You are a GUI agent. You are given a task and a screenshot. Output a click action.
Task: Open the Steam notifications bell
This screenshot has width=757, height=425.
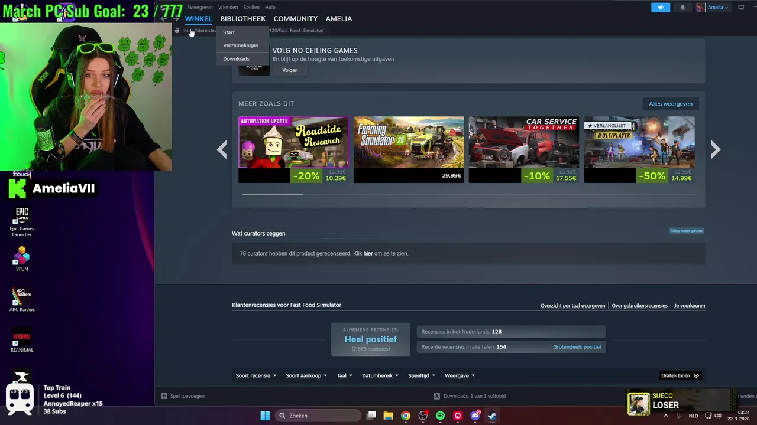click(x=682, y=7)
